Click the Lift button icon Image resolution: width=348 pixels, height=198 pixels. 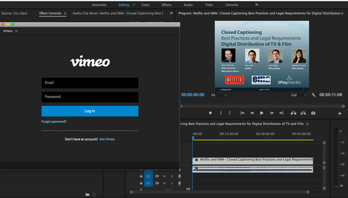coord(293,113)
